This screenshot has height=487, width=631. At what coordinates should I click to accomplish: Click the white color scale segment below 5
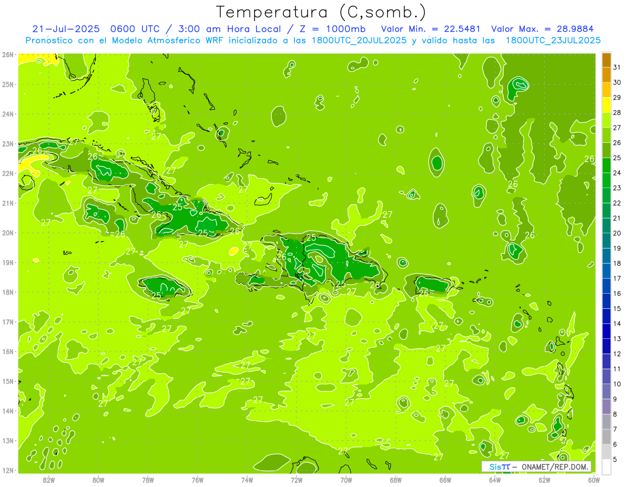[606, 467]
